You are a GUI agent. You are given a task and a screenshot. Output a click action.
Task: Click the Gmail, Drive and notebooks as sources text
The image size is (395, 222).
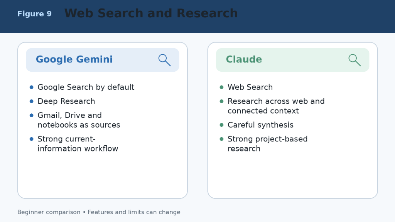(79, 120)
